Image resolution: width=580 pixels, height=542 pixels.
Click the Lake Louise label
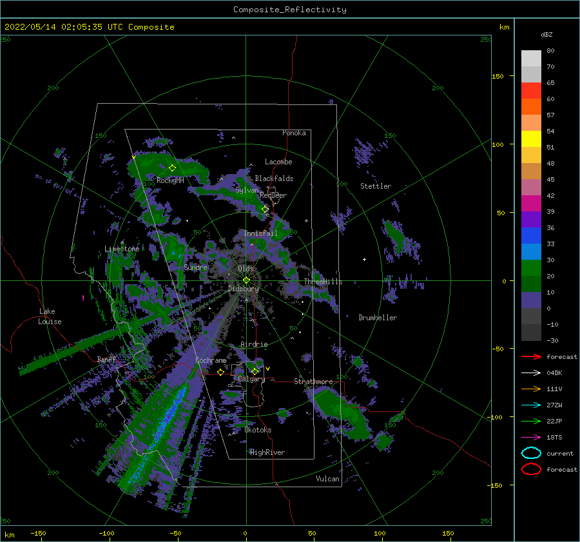(50, 316)
